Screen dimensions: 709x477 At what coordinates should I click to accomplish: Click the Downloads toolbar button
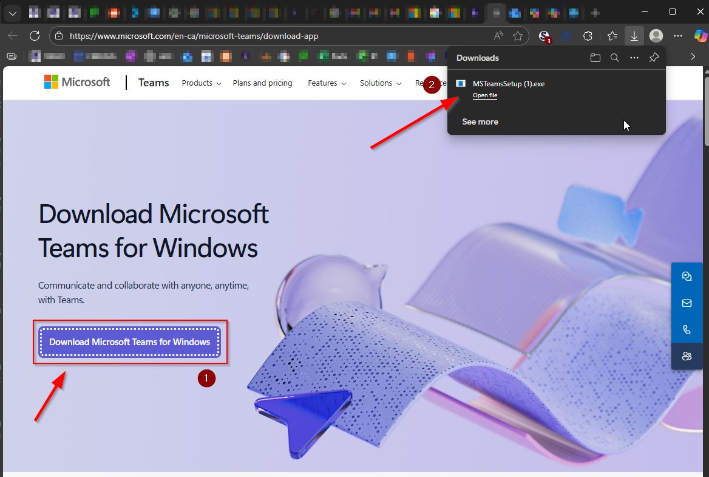click(634, 36)
